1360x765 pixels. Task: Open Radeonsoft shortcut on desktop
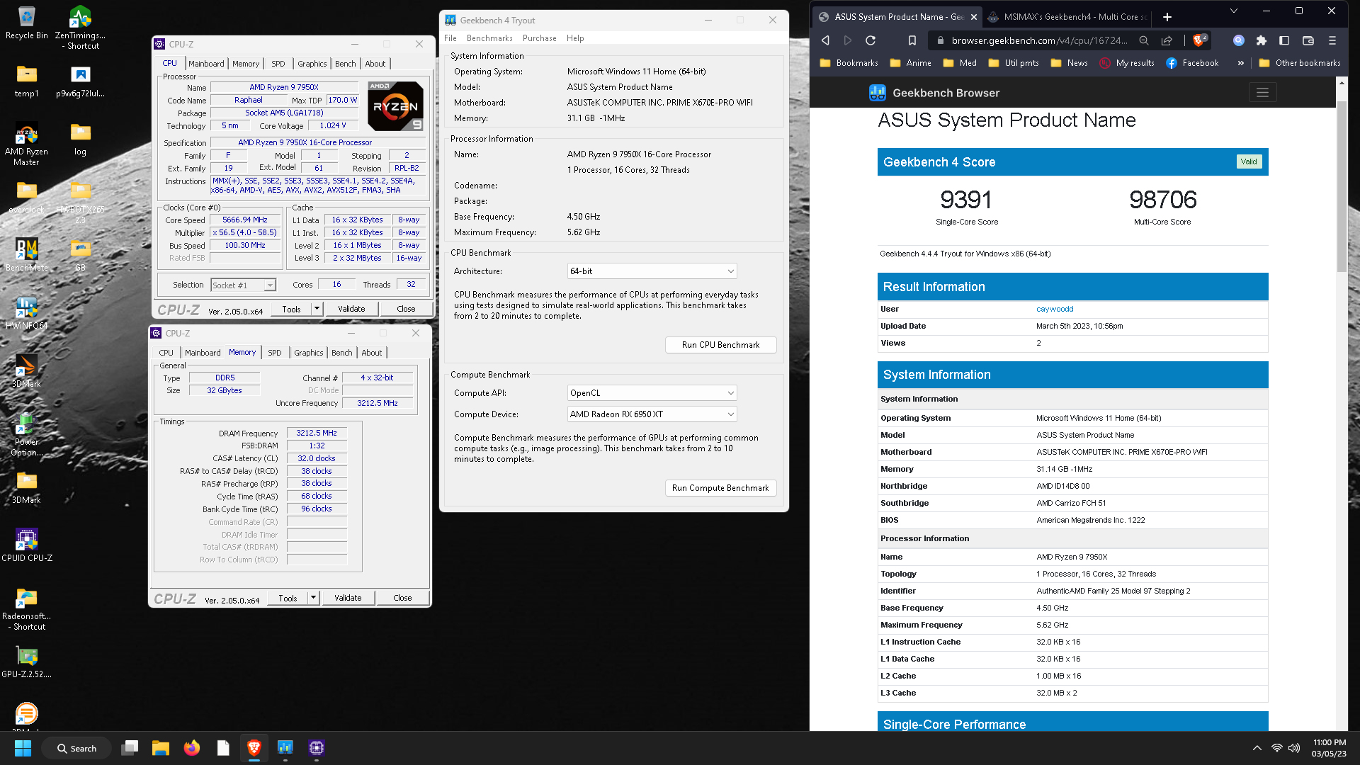pos(26,608)
